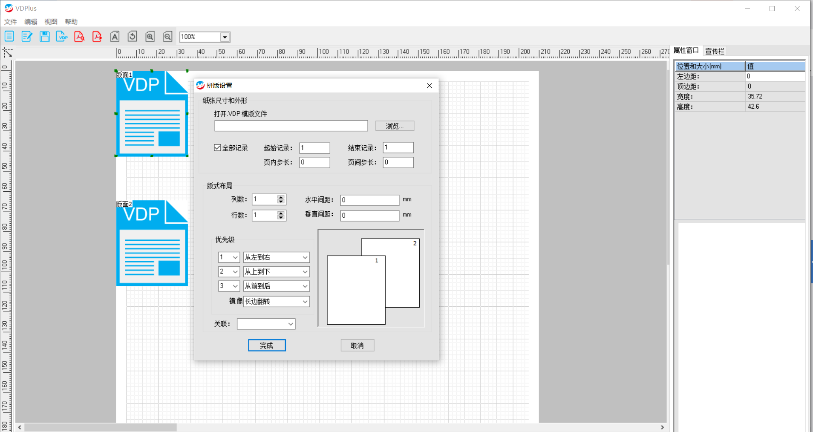This screenshot has height=432, width=813.
Task: Decrease 列数 with the down spinner arrow
Action: coord(281,202)
